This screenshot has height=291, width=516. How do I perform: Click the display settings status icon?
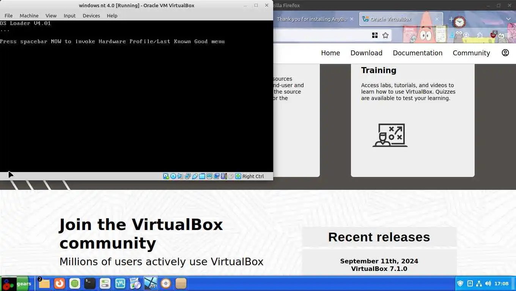click(209, 176)
